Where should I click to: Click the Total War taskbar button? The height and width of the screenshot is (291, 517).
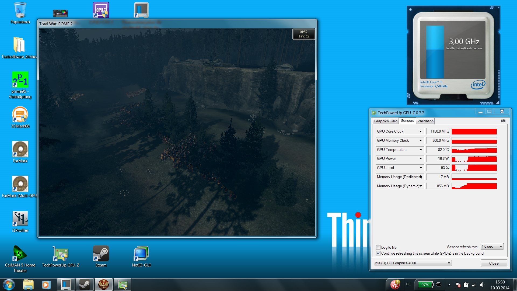click(103, 285)
